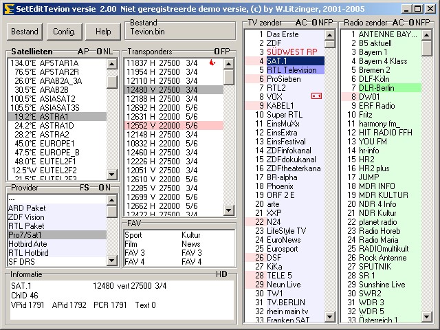Click up arrow of Provider list scrollbar

tap(111, 200)
